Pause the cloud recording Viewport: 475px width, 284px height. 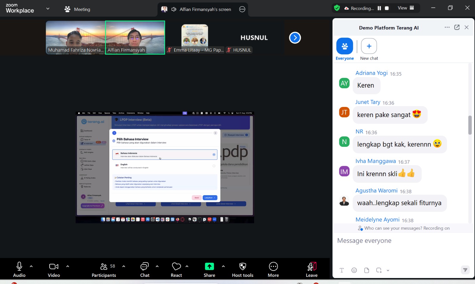(379, 8)
